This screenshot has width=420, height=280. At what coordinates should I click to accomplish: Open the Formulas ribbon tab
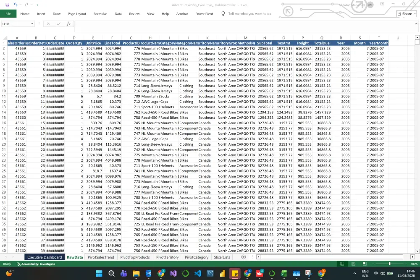100,14
